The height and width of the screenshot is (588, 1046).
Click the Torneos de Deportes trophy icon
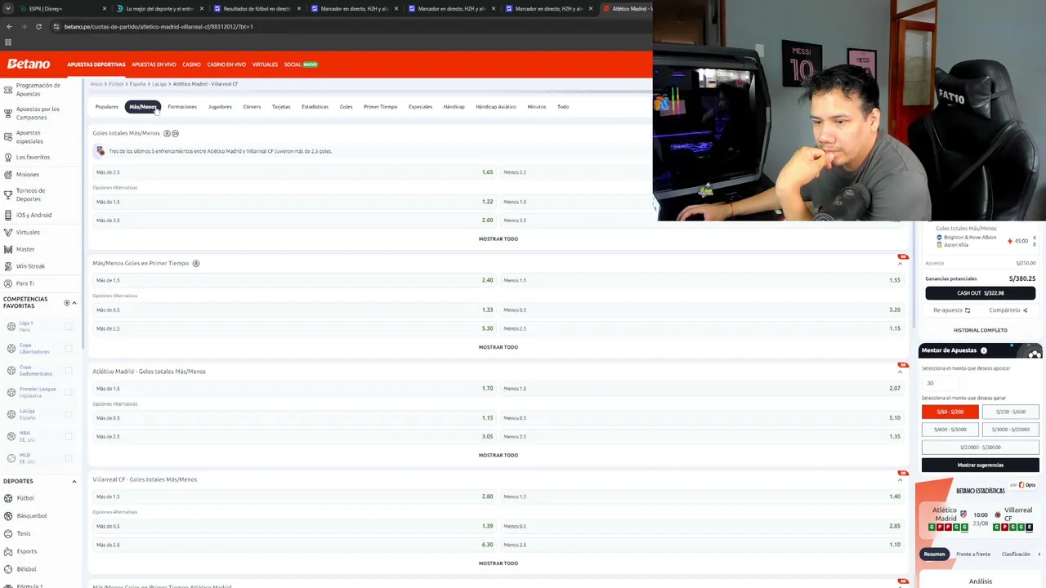[8, 194]
